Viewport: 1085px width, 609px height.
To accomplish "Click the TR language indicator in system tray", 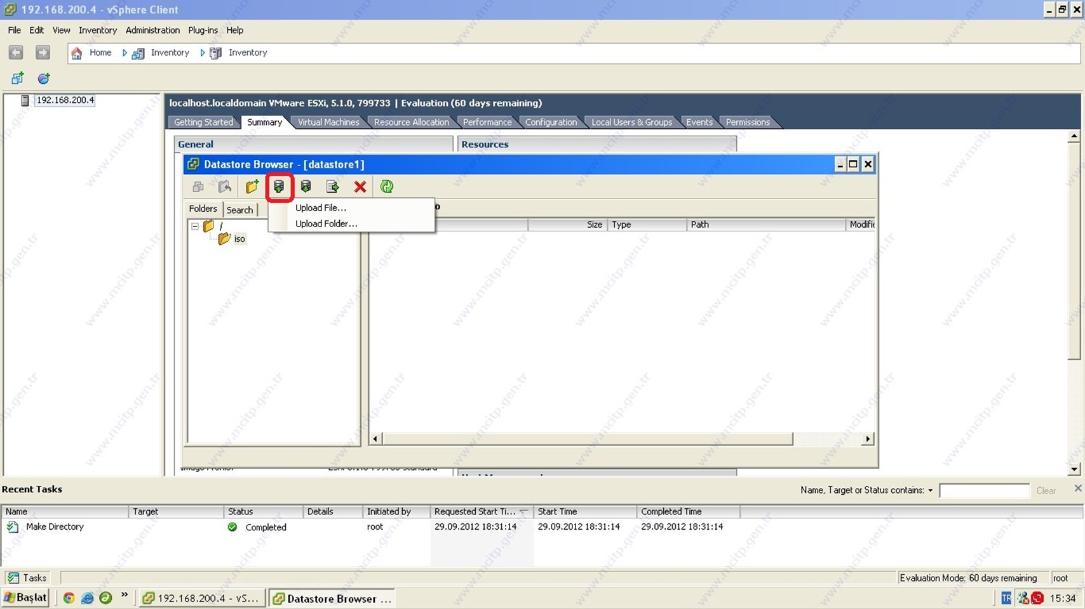I will (x=1006, y=598).
